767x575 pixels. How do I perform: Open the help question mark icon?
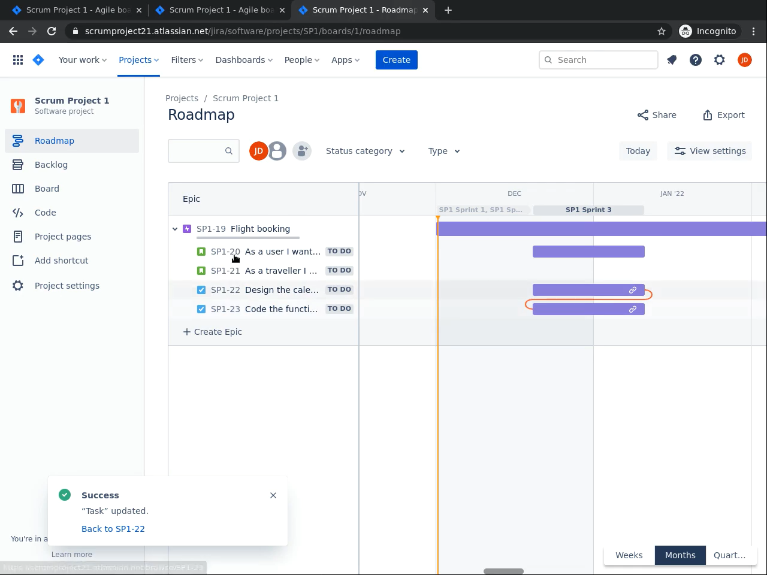696,60
